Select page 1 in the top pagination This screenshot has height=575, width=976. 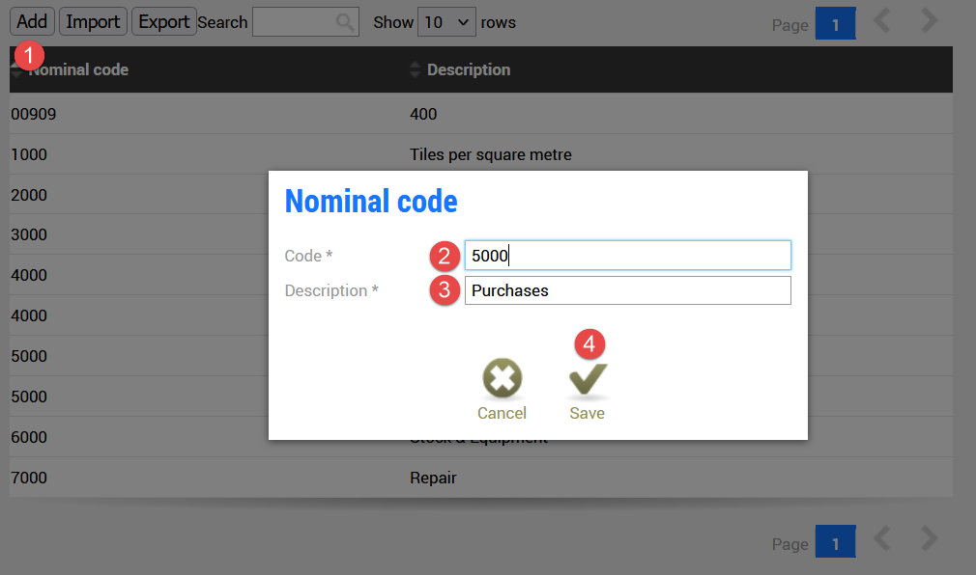[835, 23]
